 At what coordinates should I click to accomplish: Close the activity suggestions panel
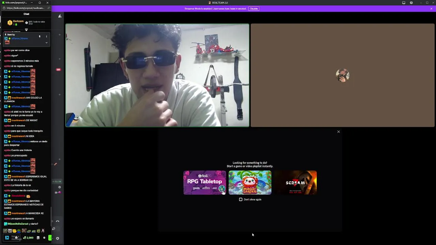click(x=338, y=132)
